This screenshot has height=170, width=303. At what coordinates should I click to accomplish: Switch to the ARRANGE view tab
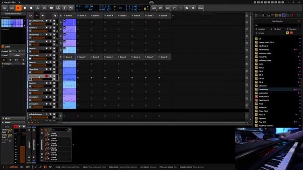coord(13,167)
